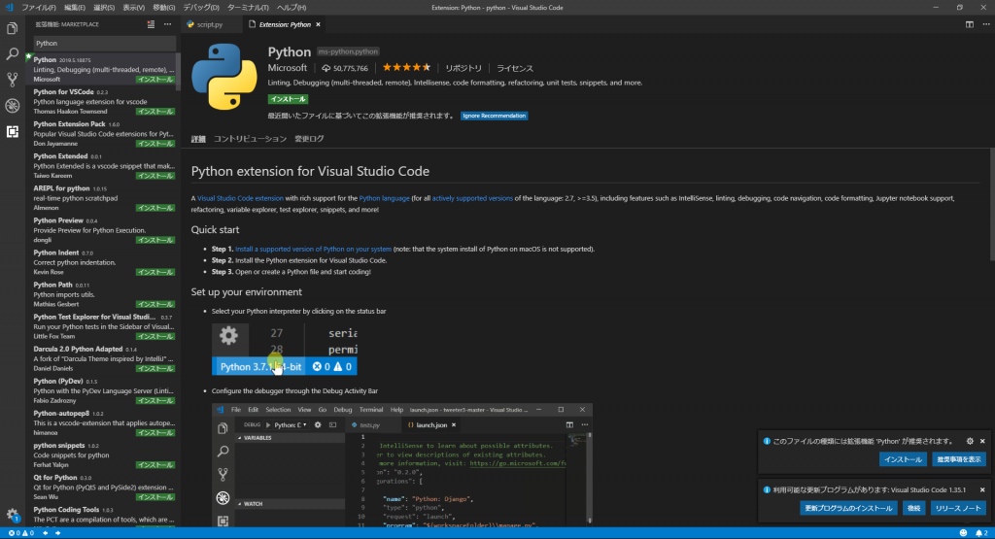Select Darcula 2.0 Python Adapted extension
This screenshot has height=539, width=995.
(103, 358)
